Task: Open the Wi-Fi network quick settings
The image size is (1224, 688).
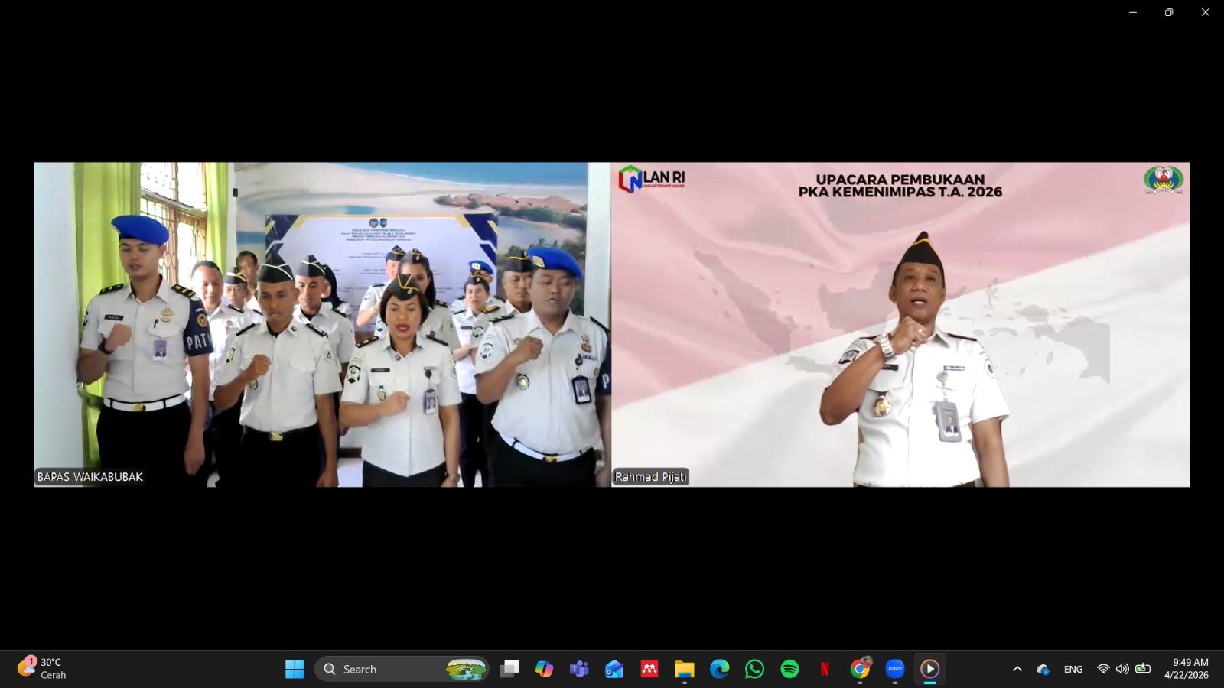Action: click(x=1103, y=669)
